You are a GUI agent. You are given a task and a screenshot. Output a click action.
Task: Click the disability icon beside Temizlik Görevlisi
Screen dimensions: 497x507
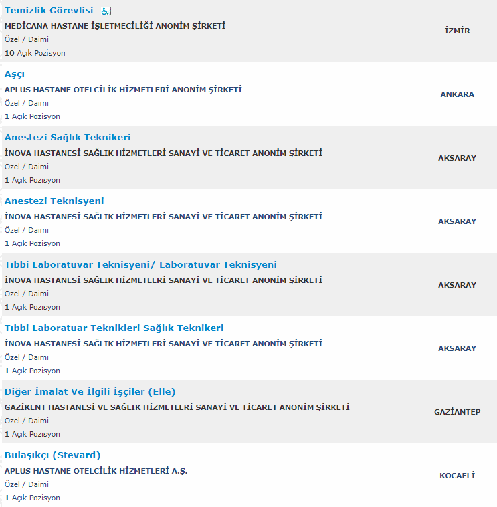pyautogui.click(x=106, y=11)
